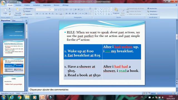
Task: Open the Affichage ribbon tab
Action: (x=65, y=5)
